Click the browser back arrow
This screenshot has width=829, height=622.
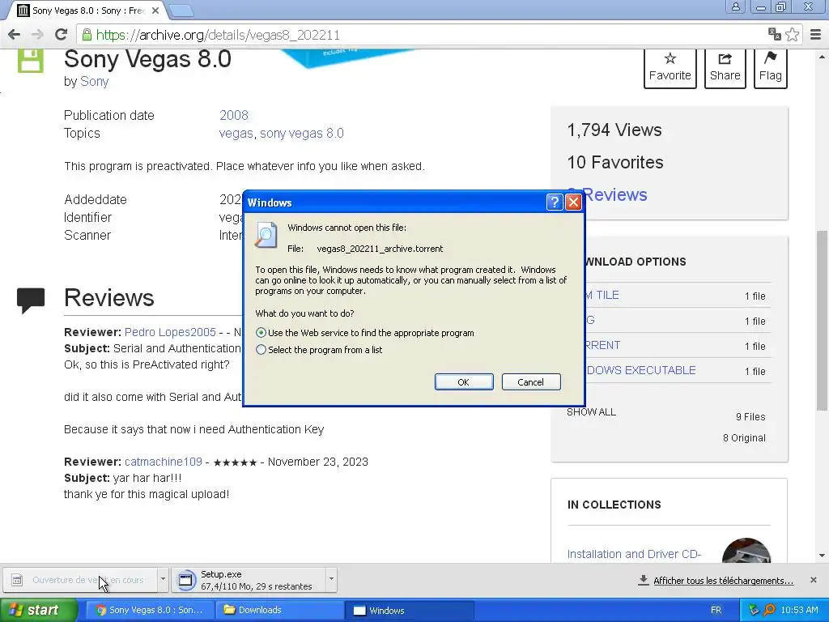pos(15,35)
